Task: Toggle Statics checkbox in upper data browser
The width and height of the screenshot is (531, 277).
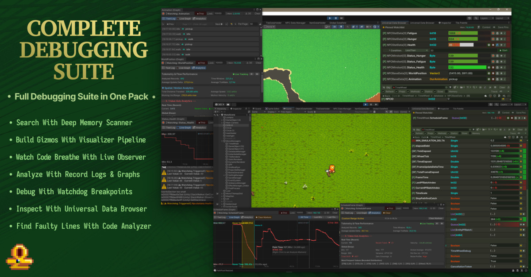Action: (x=423, y=92)
